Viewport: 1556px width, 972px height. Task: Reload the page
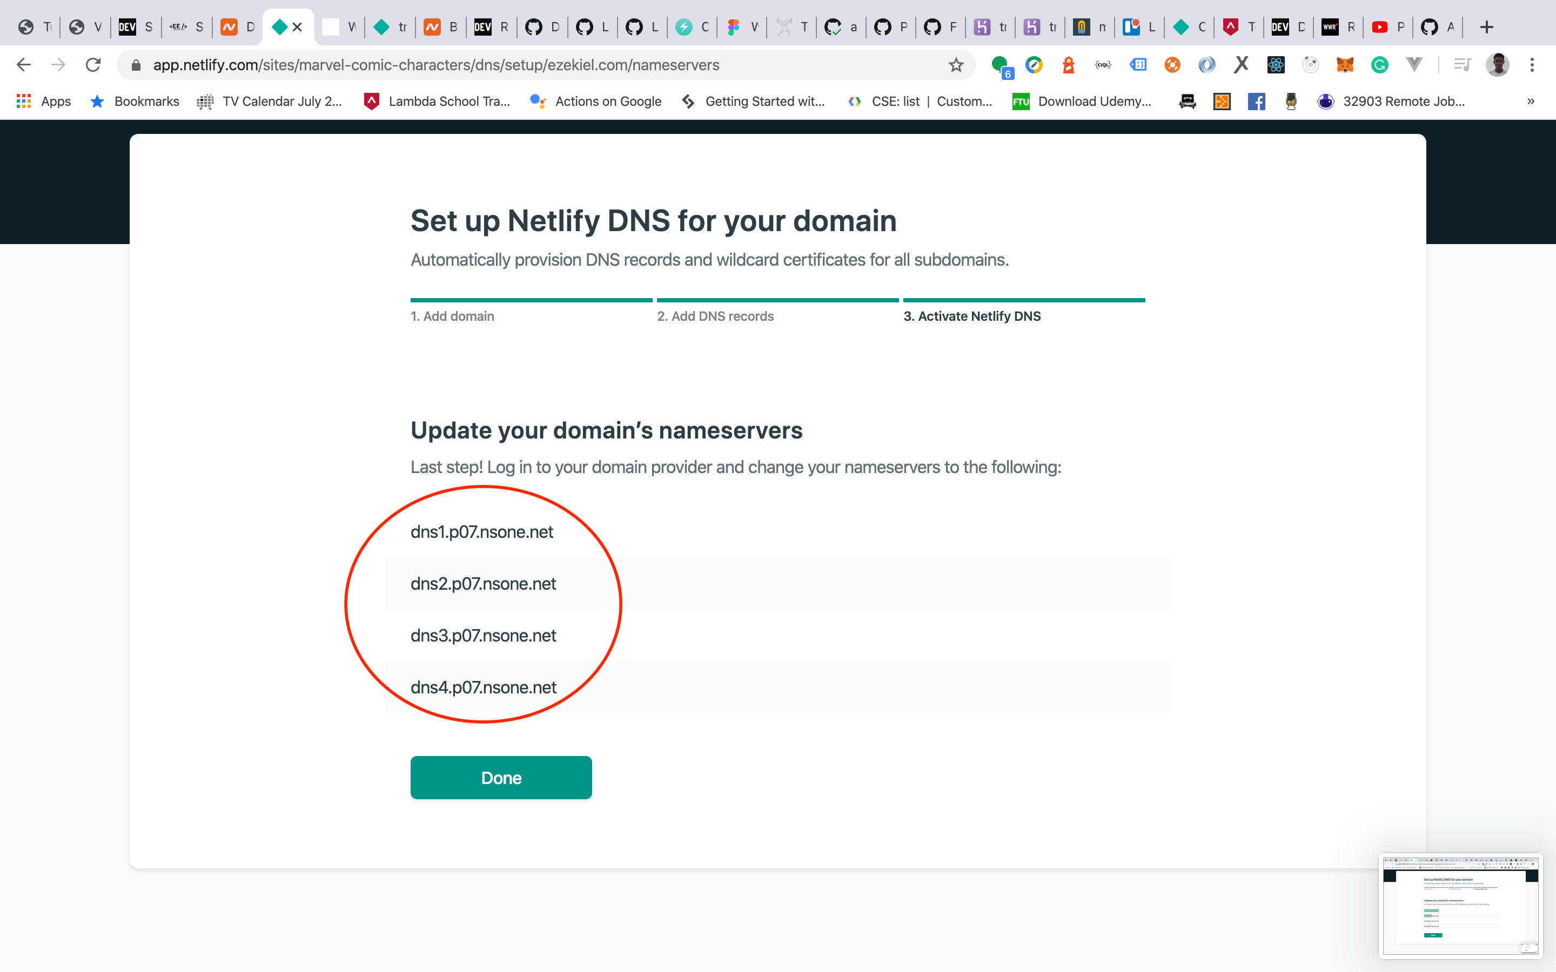[x=93, y=65]
